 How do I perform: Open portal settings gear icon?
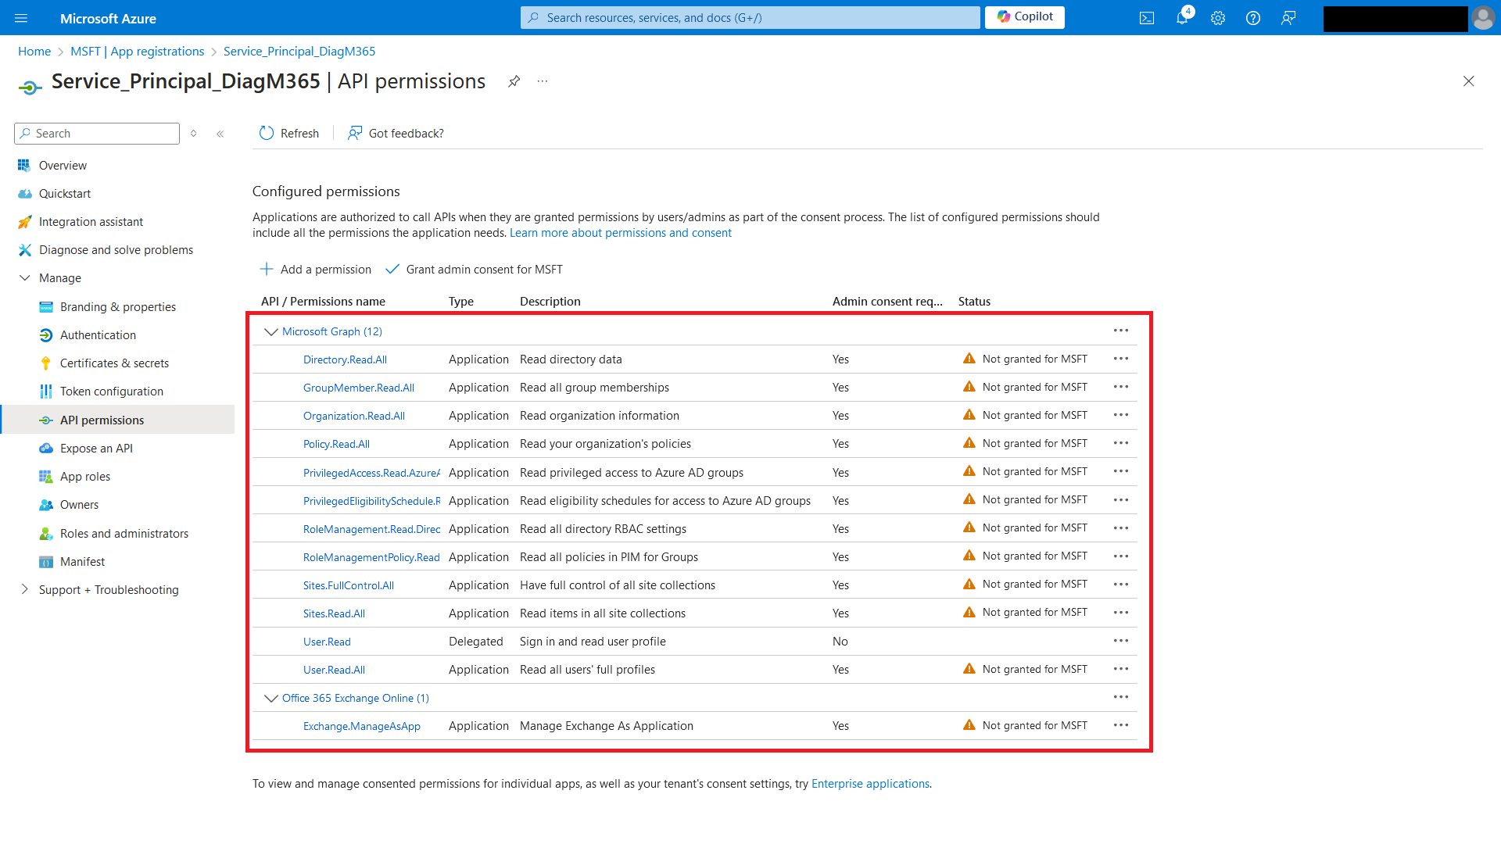[x=1217, y=18]
